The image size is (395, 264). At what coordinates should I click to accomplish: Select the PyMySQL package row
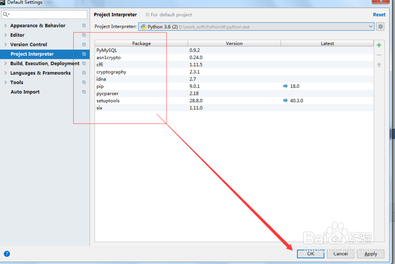pyautogui.click(x=234, y=50)
